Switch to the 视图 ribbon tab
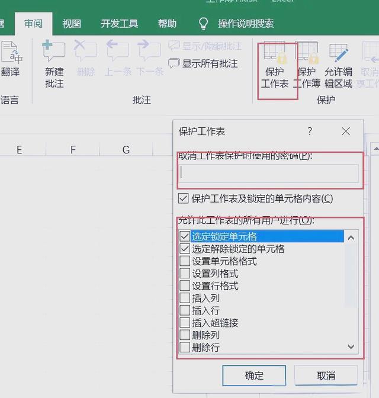Image resolution: width=379 pixels, height=398 pixels. pyautogui.click(x=72, y=24)
